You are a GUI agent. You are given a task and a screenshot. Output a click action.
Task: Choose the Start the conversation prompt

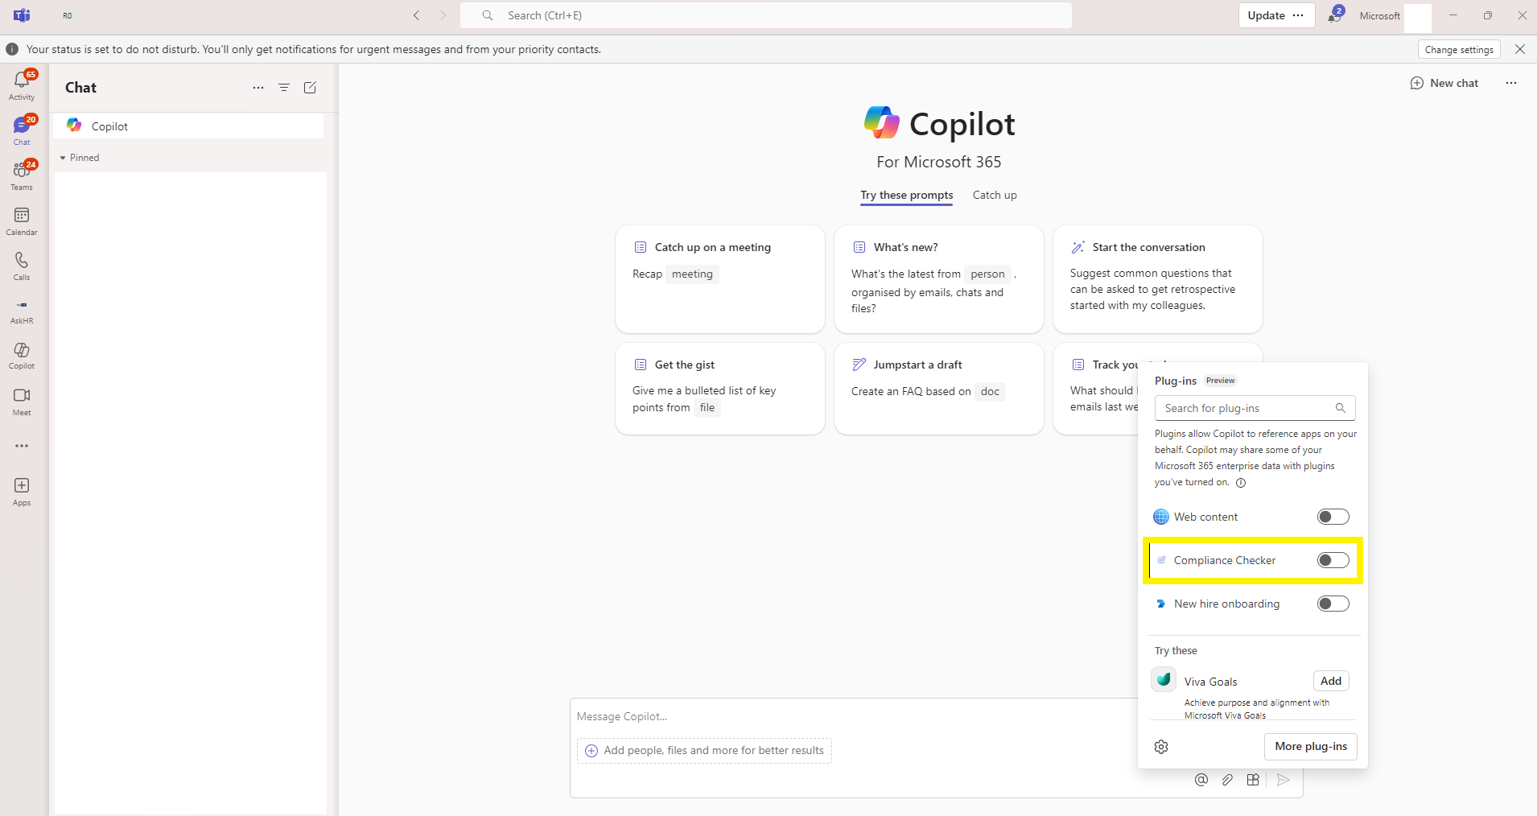(x=1158, y=279)
